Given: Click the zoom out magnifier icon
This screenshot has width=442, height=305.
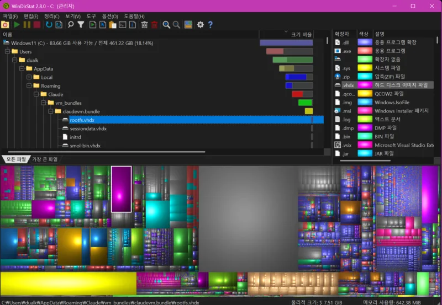Looking at the screenshot, I should click(x=176, y=25).
